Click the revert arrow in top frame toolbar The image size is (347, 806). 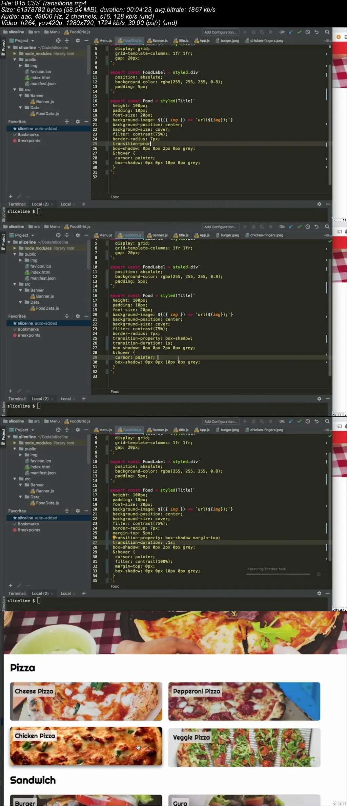tap(317, 32)
